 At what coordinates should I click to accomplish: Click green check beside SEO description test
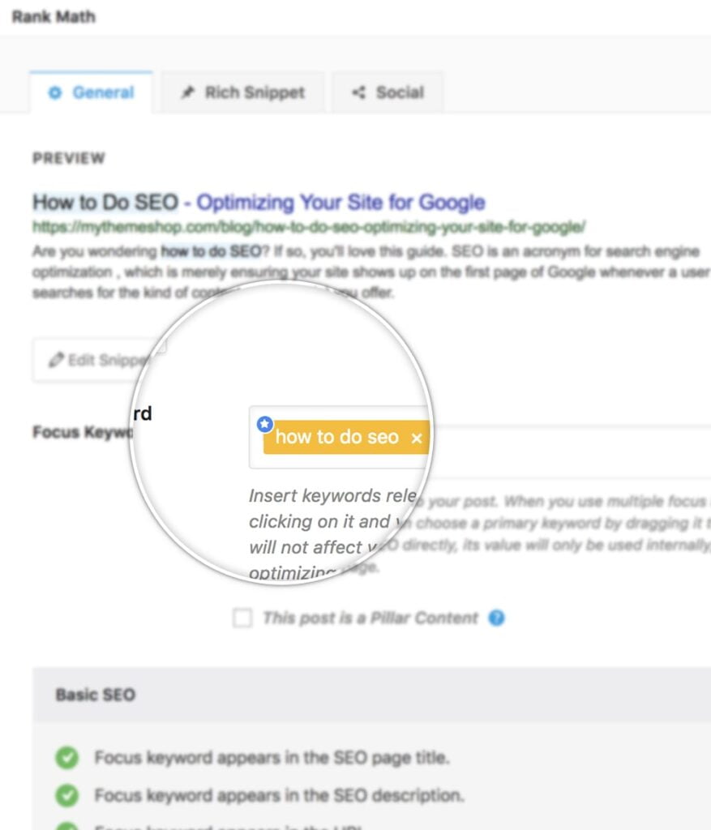point(66,795)
